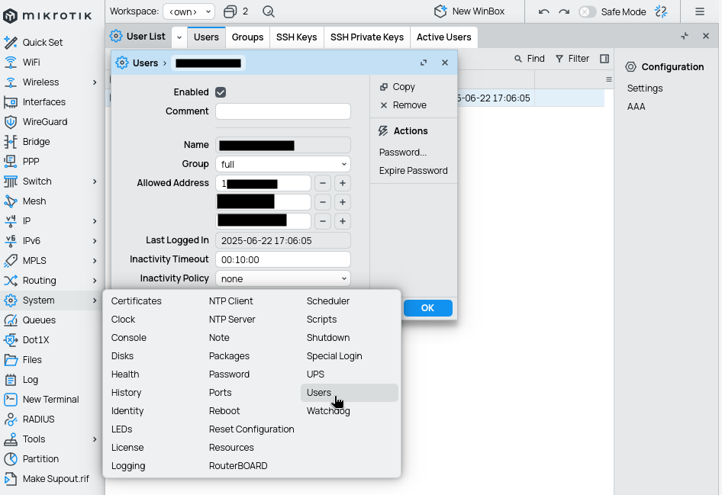Click the first Allowed Address field

point(263,183)
